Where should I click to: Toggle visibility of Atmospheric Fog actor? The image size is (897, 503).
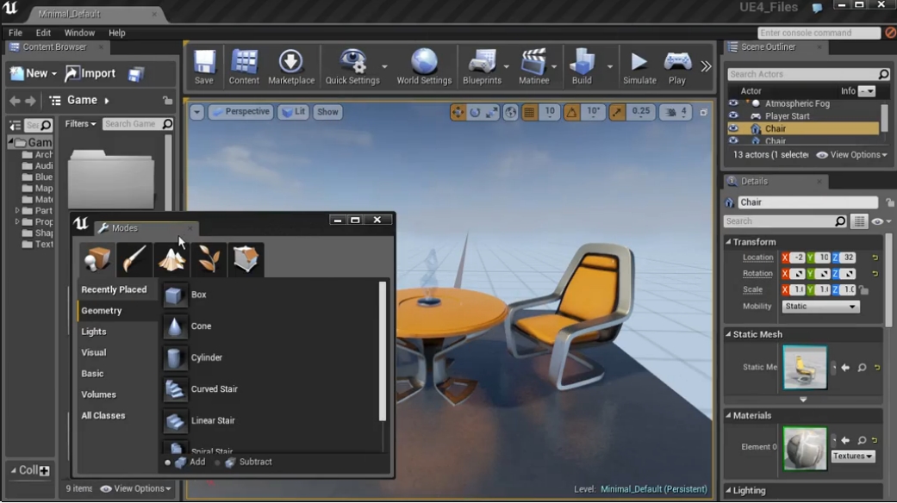(x=732, y=103)
